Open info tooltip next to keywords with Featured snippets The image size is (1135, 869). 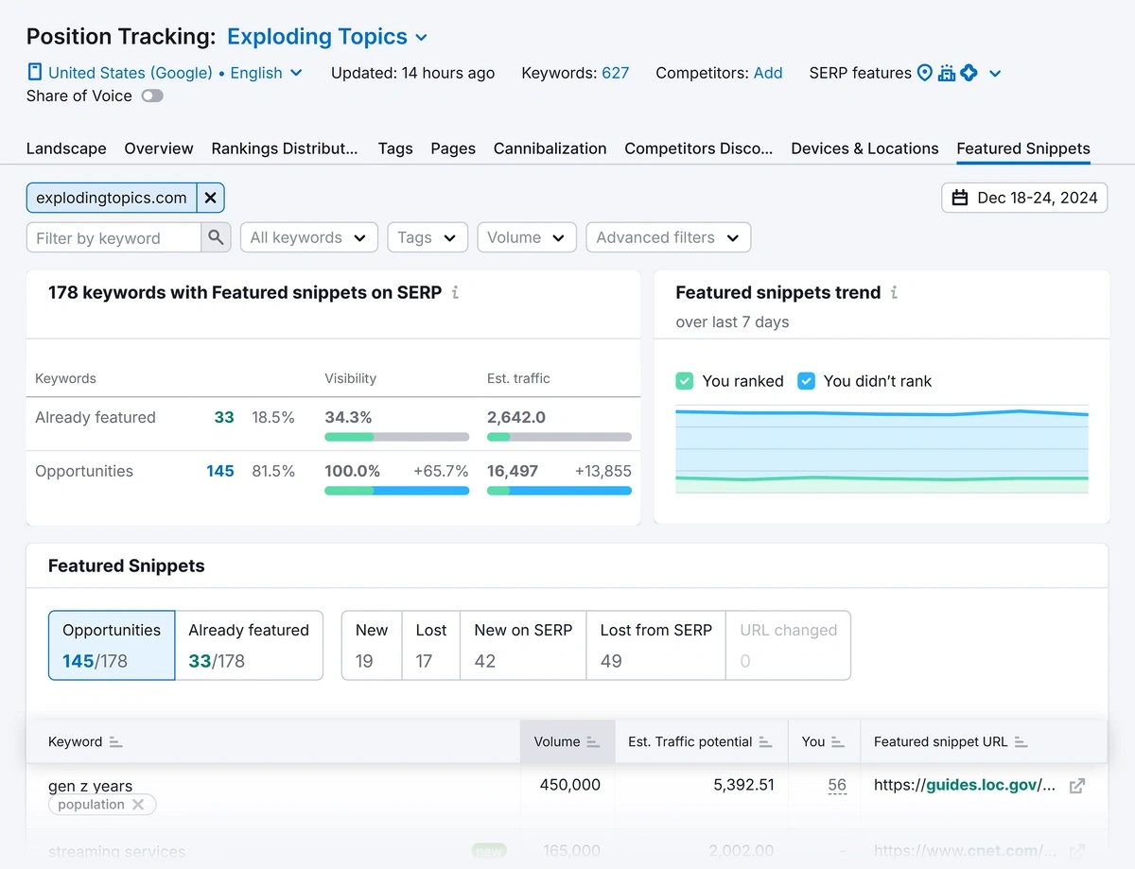click(x=455, y=292)
